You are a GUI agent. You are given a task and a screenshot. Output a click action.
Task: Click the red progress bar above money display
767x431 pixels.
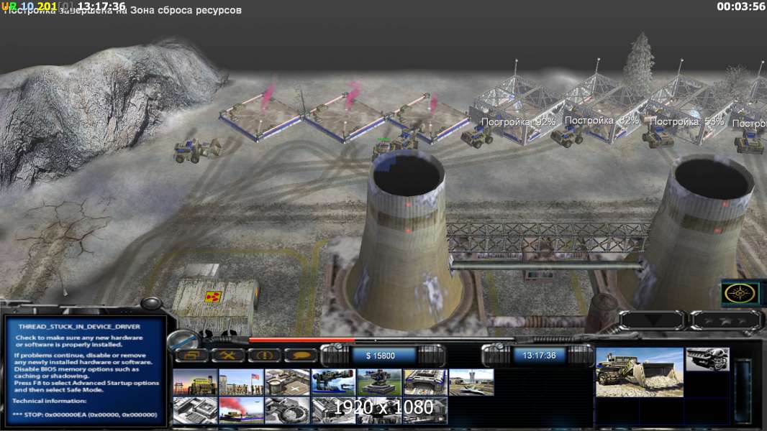coord(301,339)
